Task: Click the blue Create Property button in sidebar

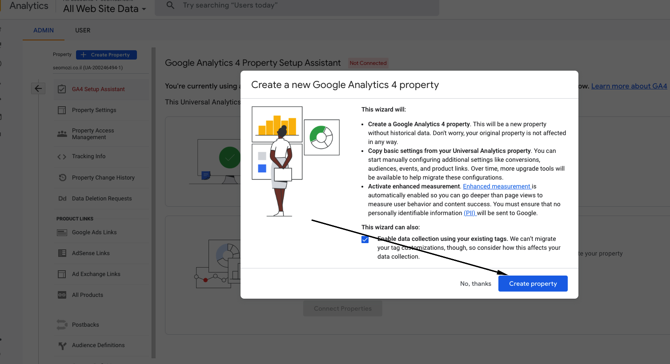Action: tap(106, 55)
